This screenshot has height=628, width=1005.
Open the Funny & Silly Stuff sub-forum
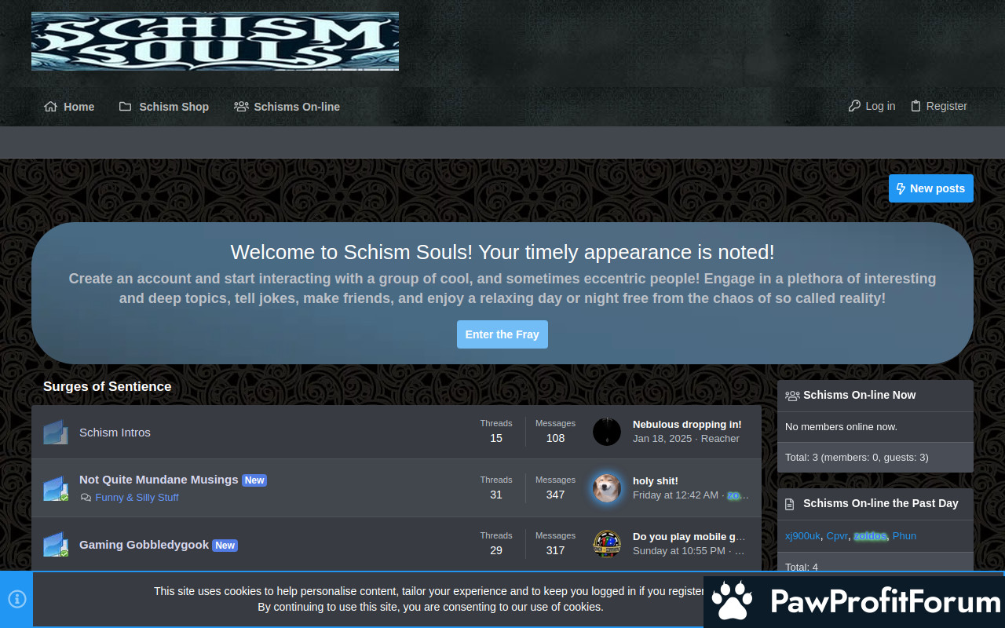click(137, 497)
